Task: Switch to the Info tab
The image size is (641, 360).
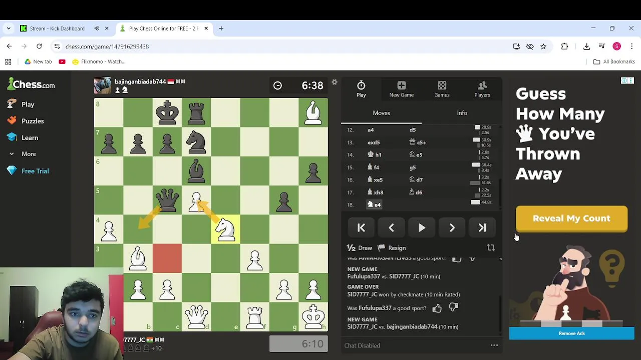Action: [462, 113]
